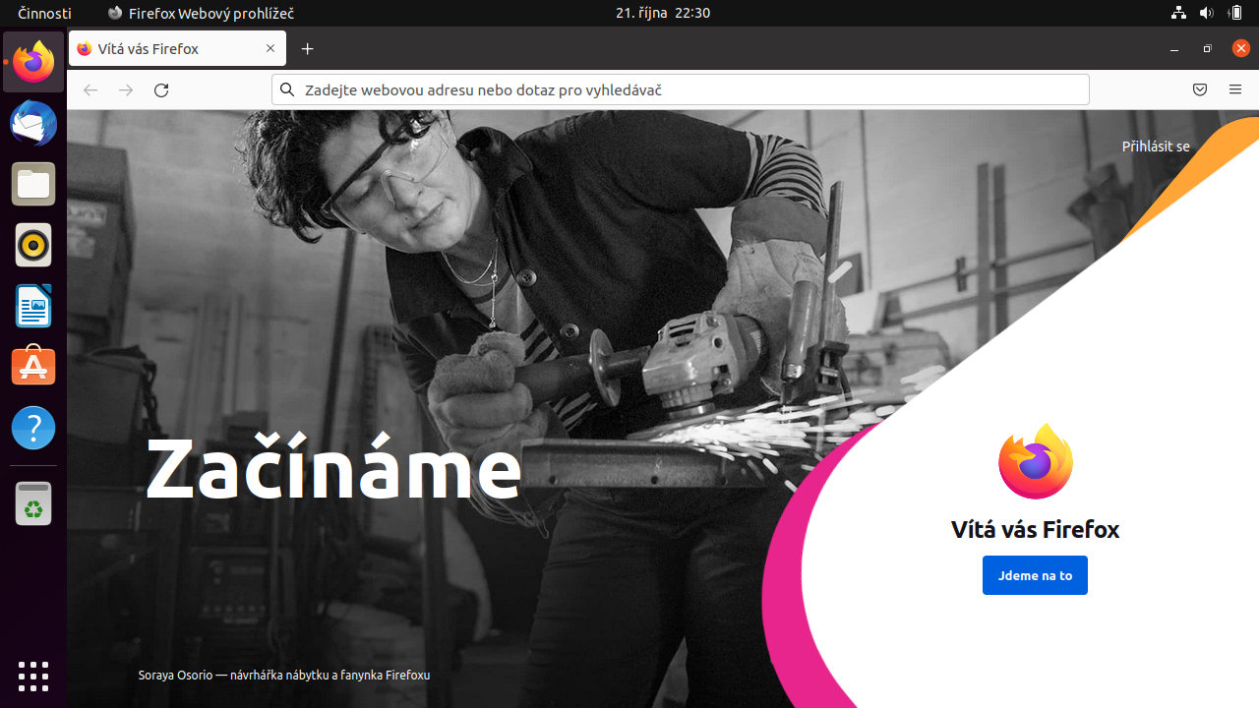This screenshot has height=708, width=1259.
Task: Show all applications grid
Action: click(33, 676)
